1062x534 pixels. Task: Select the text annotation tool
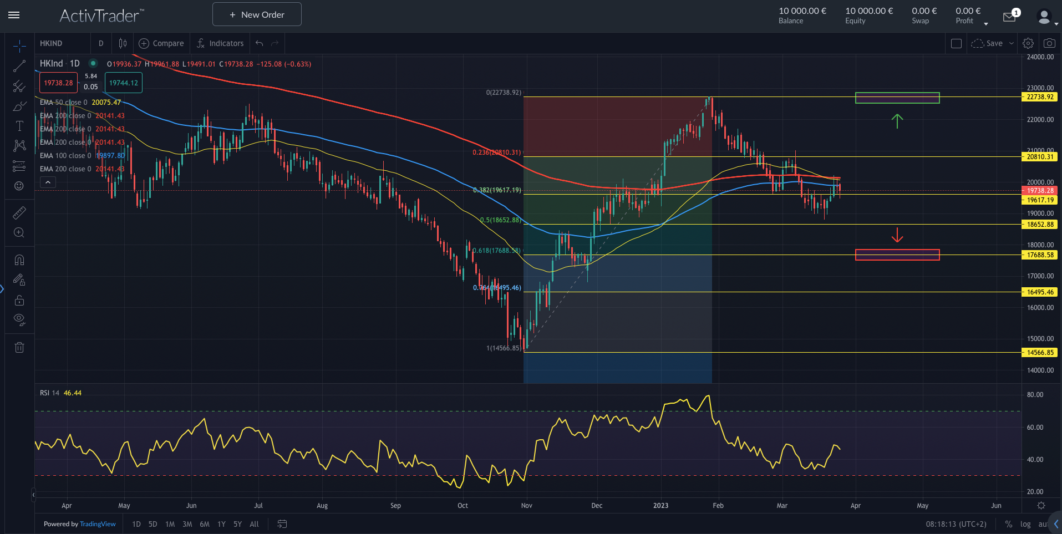19,125
